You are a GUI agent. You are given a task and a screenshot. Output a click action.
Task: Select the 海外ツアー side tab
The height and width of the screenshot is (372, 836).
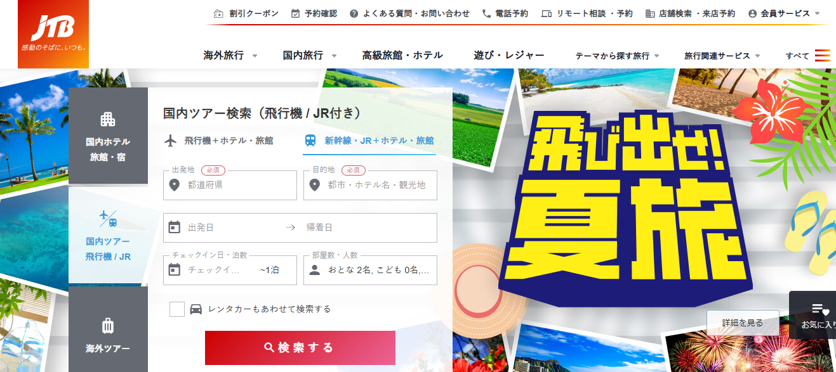(x=108, y=330)
